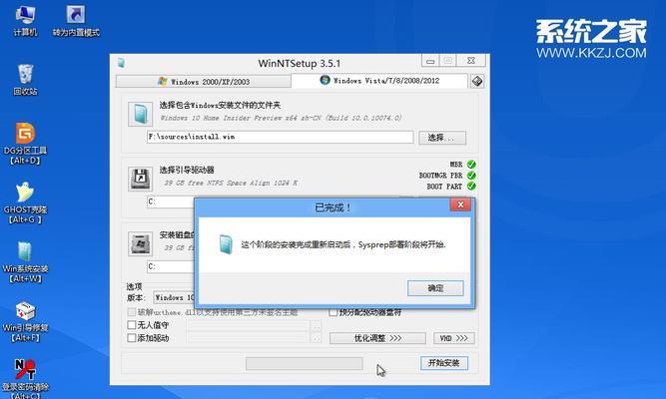Click the installation drive disk icon
Image resolution: width=666 pixels, height=399 pixels.
click(x=140, y=243)
